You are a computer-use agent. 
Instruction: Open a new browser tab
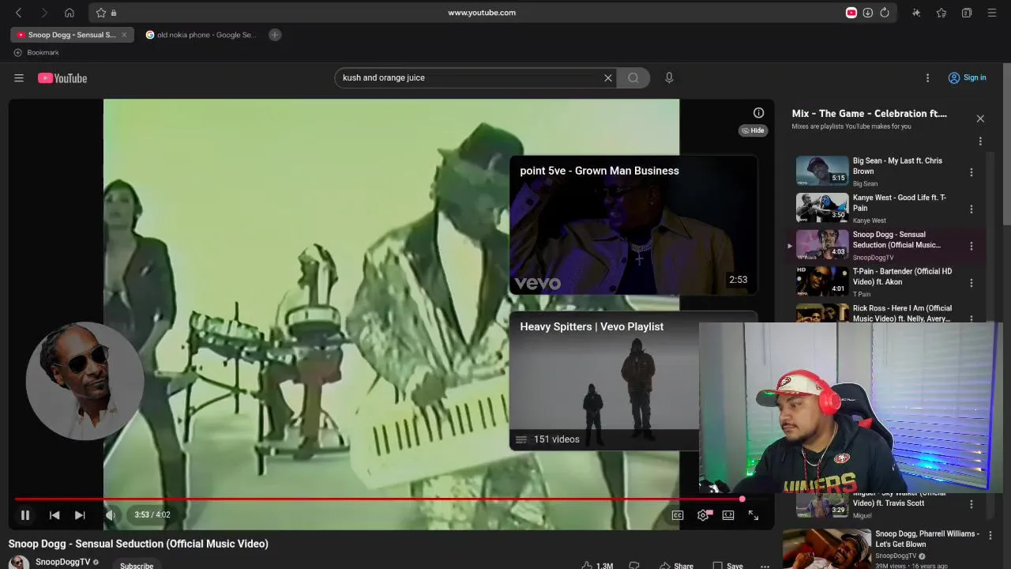coord(275,35)
